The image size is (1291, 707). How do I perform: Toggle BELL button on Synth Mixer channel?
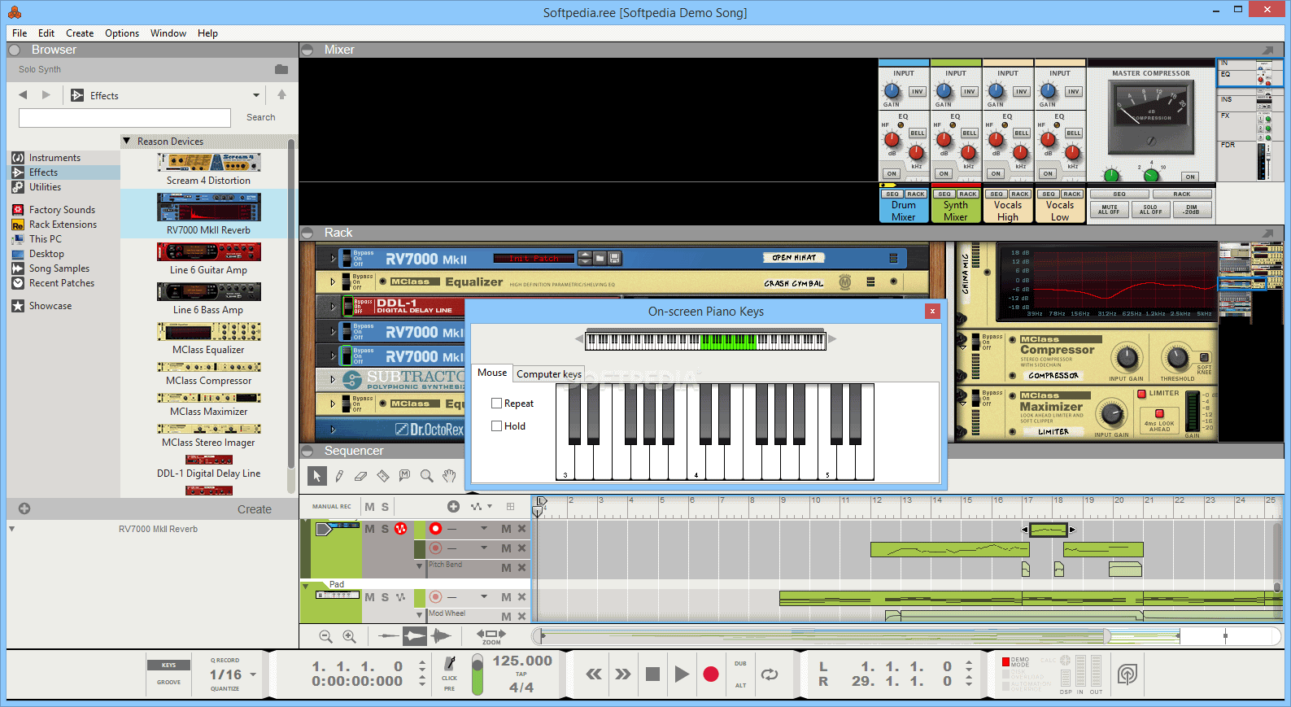(970, 133)
